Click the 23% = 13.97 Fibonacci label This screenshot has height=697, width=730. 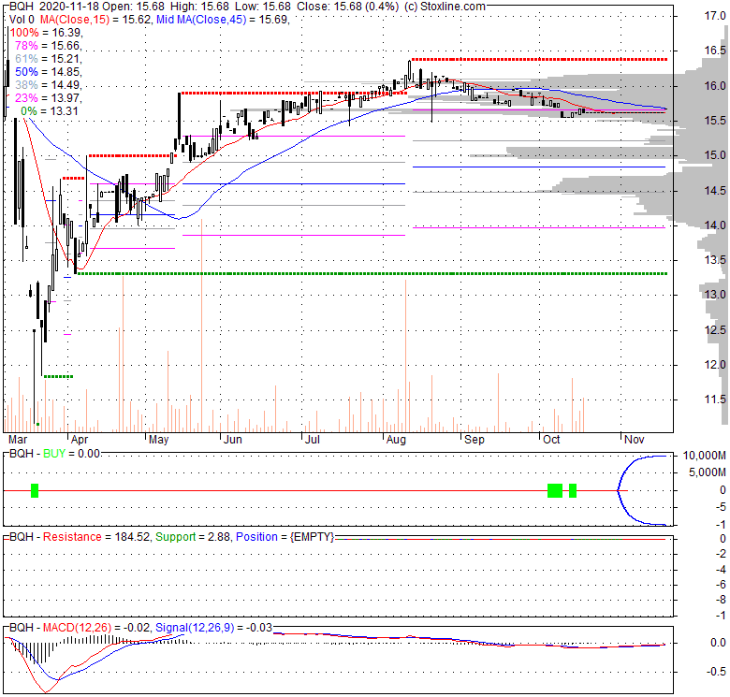(x=49, y=97)
